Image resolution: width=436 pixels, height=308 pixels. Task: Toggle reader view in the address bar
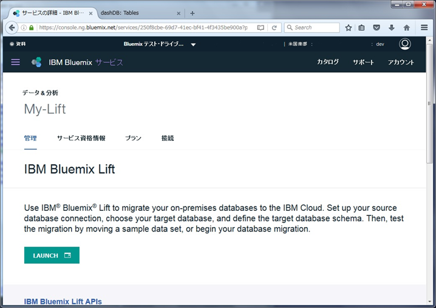261,27
